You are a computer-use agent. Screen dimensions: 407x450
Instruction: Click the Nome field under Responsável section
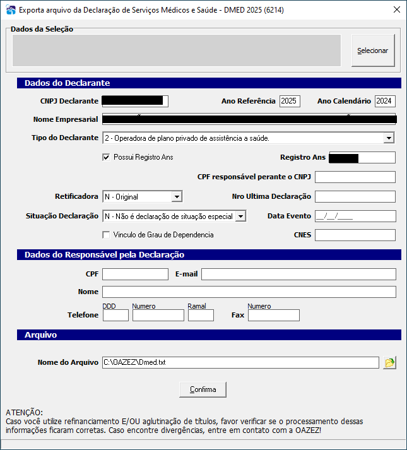[249, 292]
